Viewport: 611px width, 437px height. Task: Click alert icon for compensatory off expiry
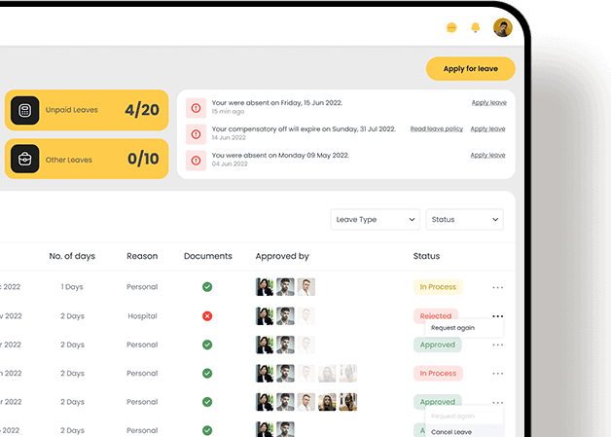pos(196,133)
